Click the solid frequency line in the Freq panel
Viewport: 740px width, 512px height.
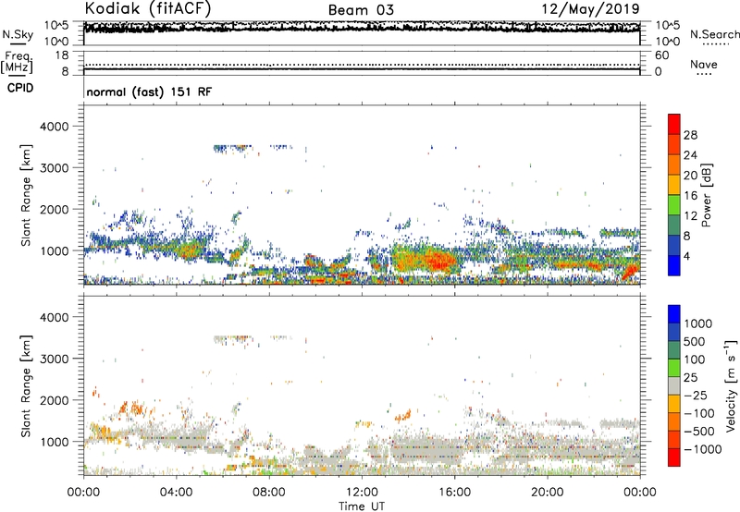click(x=362, y=69)
